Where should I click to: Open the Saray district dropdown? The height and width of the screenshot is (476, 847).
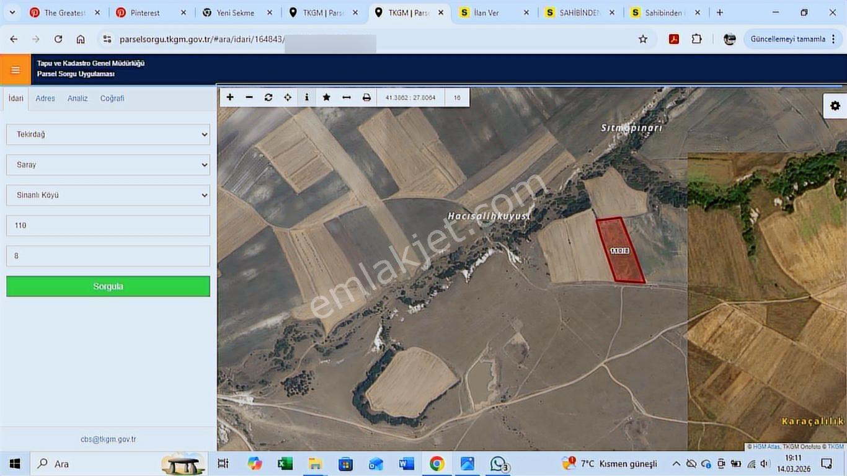click(x=108, y=165)
